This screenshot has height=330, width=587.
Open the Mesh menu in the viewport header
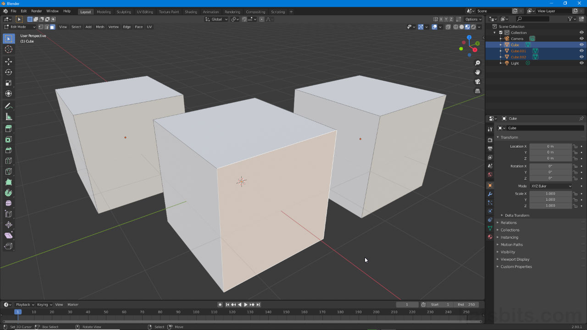[100, 27]
